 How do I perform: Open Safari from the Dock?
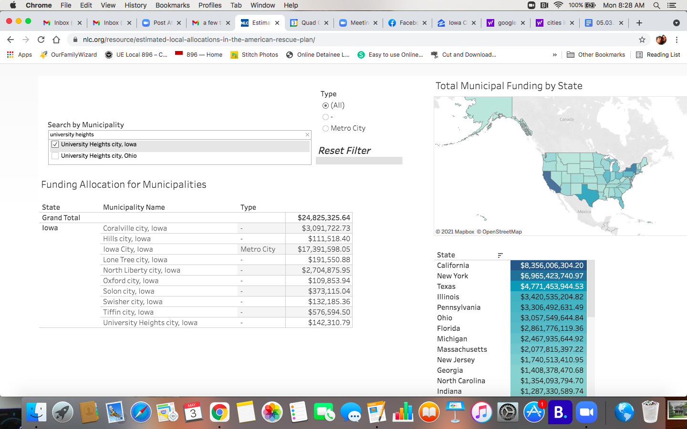pyautogui.click(x=141, y=412)
